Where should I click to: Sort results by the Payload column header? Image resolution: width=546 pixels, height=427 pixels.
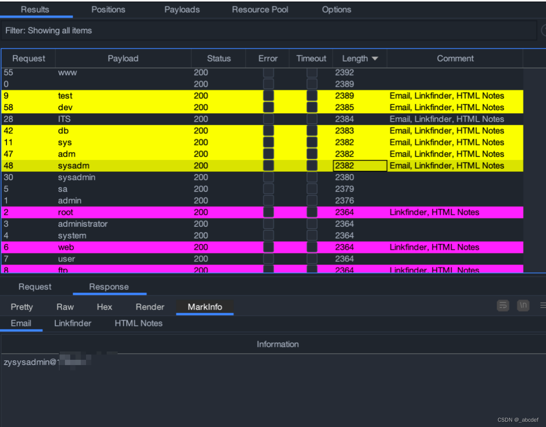[123, 58]
